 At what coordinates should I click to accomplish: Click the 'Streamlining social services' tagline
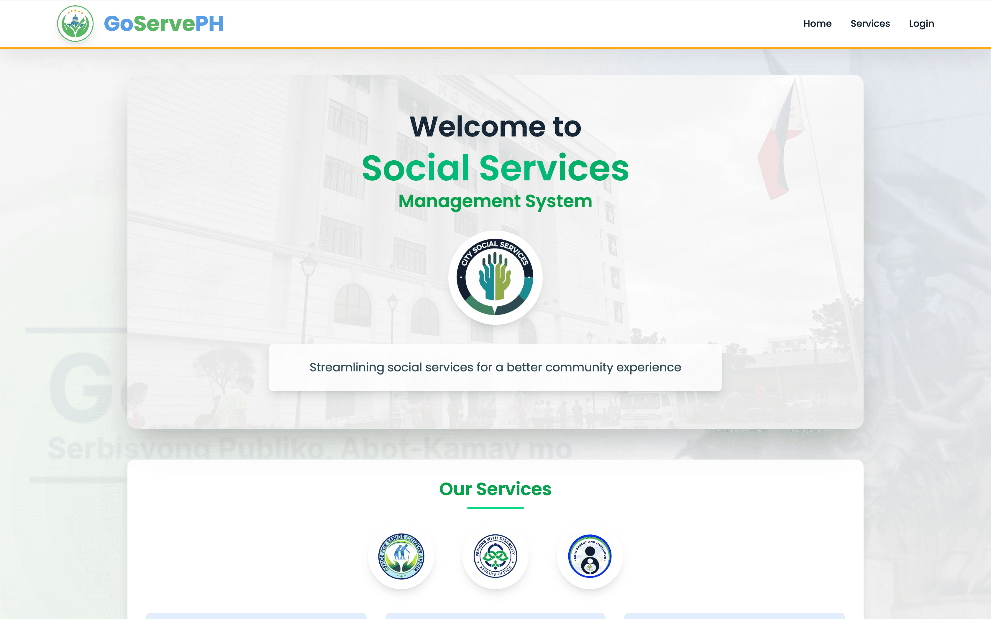[x=495, y=367]
